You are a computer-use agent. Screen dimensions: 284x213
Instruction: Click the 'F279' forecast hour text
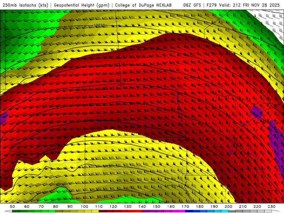click(x=212, y=5)
